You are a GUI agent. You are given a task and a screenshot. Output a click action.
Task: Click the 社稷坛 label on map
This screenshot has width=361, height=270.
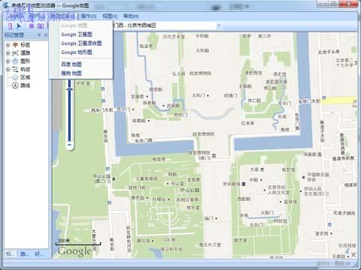[159, 199]
